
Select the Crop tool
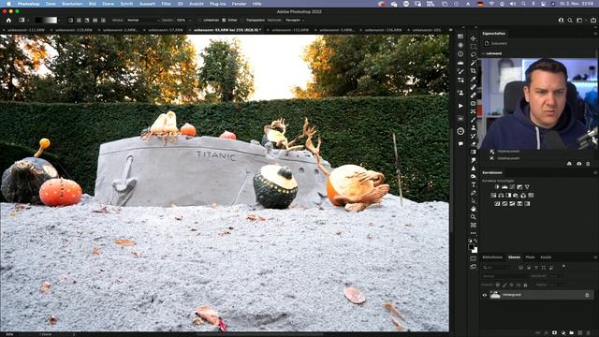point(474,71)
